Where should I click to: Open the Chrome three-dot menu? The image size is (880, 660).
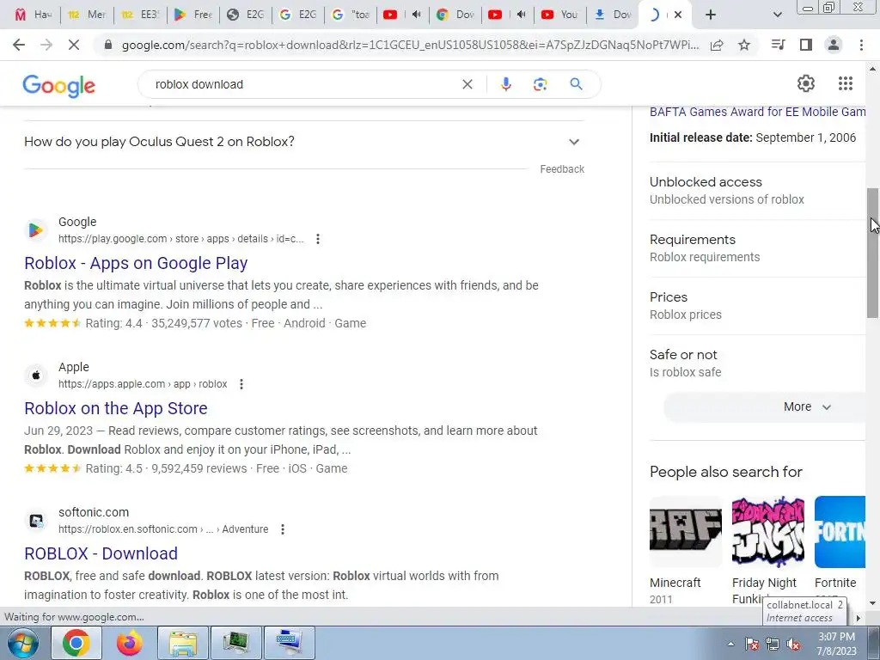[861, 45]
